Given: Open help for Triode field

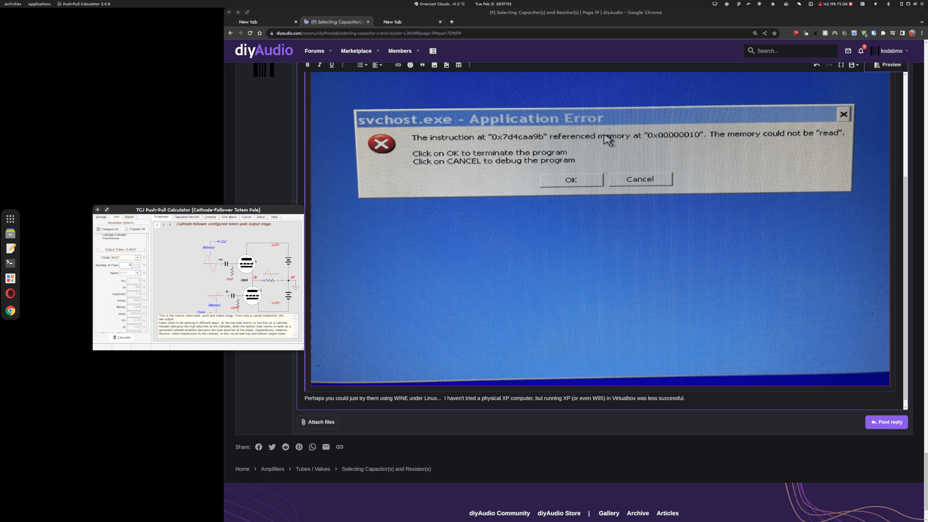Looking at the screenshot, I should pos(144,258).
